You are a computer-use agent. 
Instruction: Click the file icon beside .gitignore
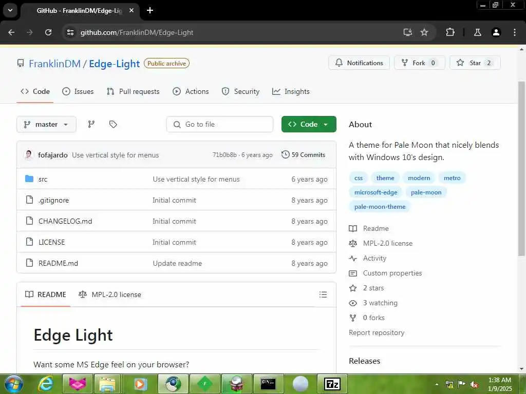pos(29,200)
